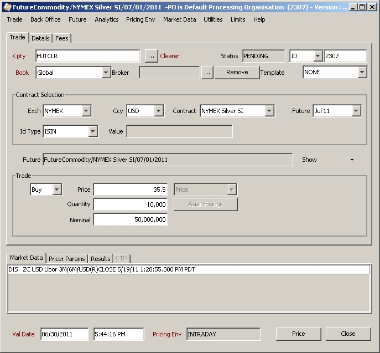Screen dimensions: 380x353
Task: Open the Back Office menu
Action: (45, 19)
